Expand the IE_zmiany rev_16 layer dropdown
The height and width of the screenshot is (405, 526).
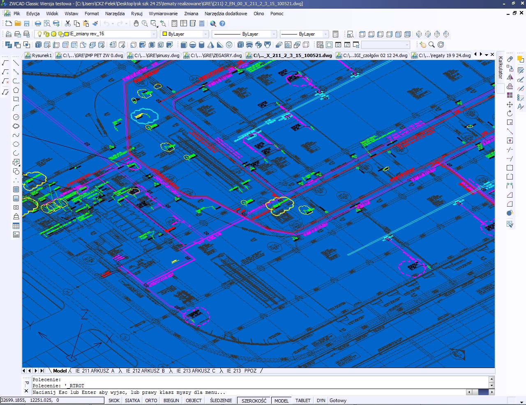154,34
